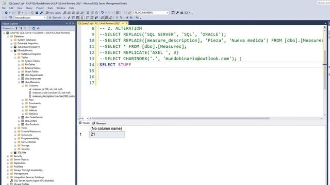Select the dbo.Orders table
Screen dimensions: 330x185
31,121
